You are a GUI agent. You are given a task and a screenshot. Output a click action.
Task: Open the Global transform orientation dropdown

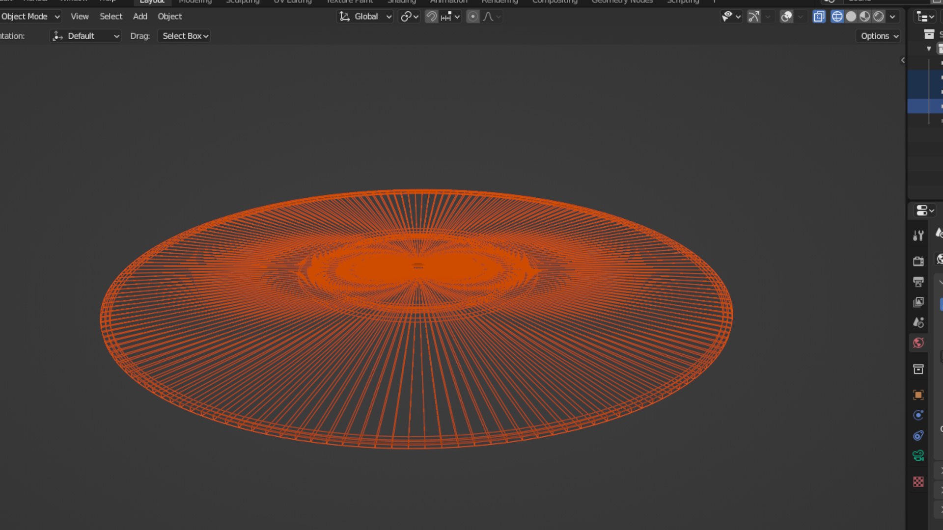pyautogui.click(x=365, y=16)
